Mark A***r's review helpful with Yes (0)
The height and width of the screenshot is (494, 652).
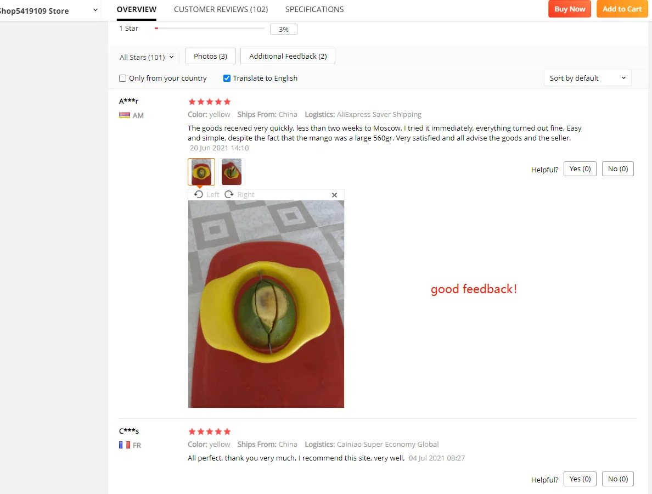tap(580, 169)
